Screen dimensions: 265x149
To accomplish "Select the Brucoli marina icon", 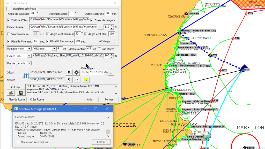I will [x=176, y=93].
